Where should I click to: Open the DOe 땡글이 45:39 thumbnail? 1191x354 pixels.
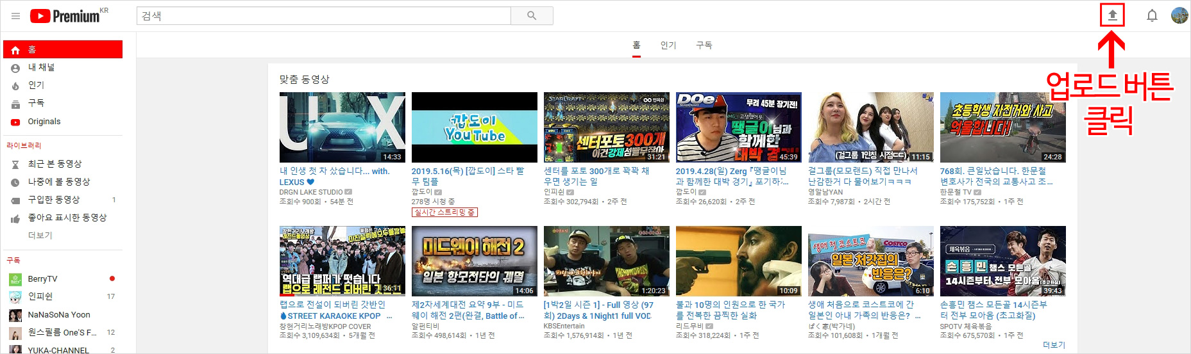738,127
